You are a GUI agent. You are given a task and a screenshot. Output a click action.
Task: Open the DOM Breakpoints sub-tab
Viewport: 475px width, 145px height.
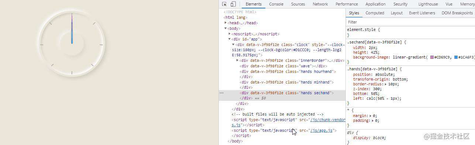tap(457, 13)
